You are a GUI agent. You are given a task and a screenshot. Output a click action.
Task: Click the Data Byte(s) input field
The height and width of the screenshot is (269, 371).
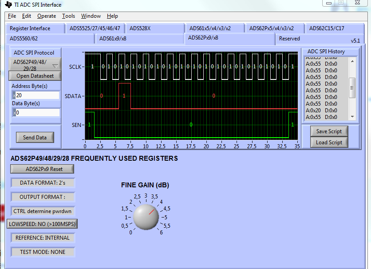(37, 113)
